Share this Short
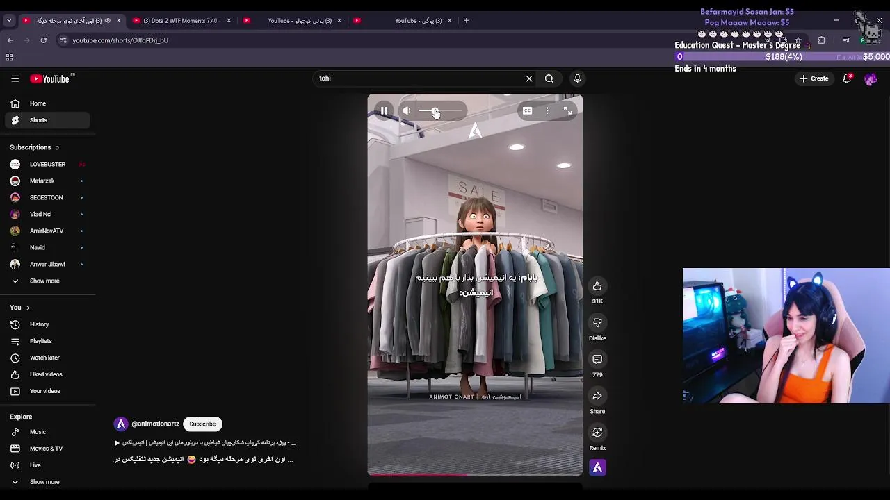The width and height of the screenshot is (890, 500). [x=597, y=396]
